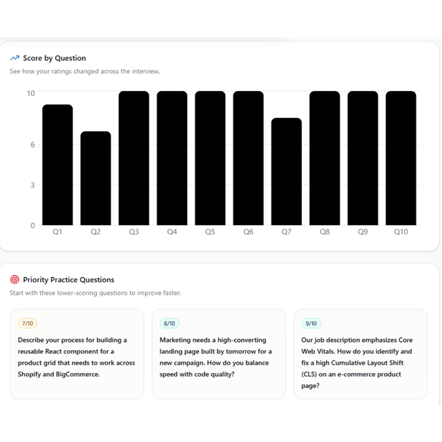
Task: Click the Priority Practice Questions target icon
Action: [x=15, y=280]
